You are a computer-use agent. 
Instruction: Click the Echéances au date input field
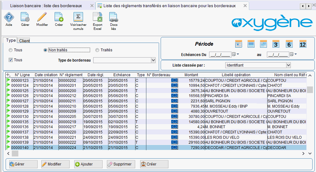278,55
